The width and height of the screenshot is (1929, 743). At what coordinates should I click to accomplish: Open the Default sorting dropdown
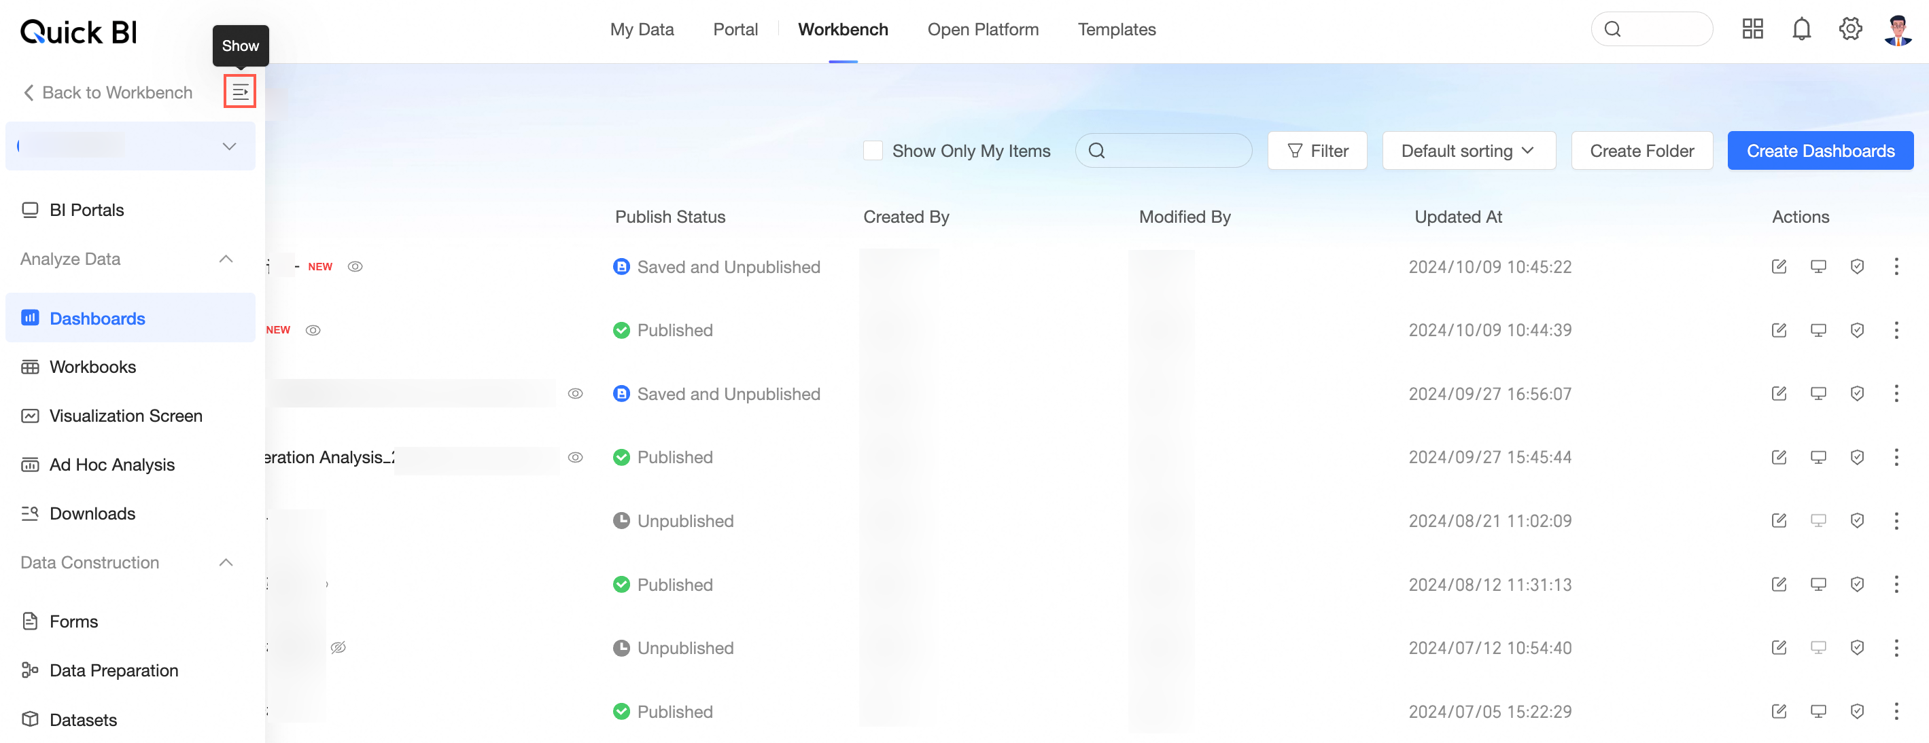pyautogui.click(x=1467, y=151)
